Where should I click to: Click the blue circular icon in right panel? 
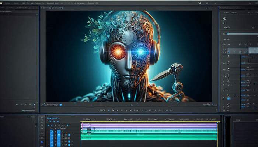pos(229,98)
